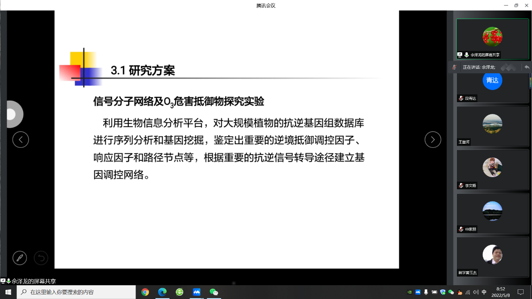532x299 pixels.
Task: Open the Windows notification center
Action: (521, 292)
